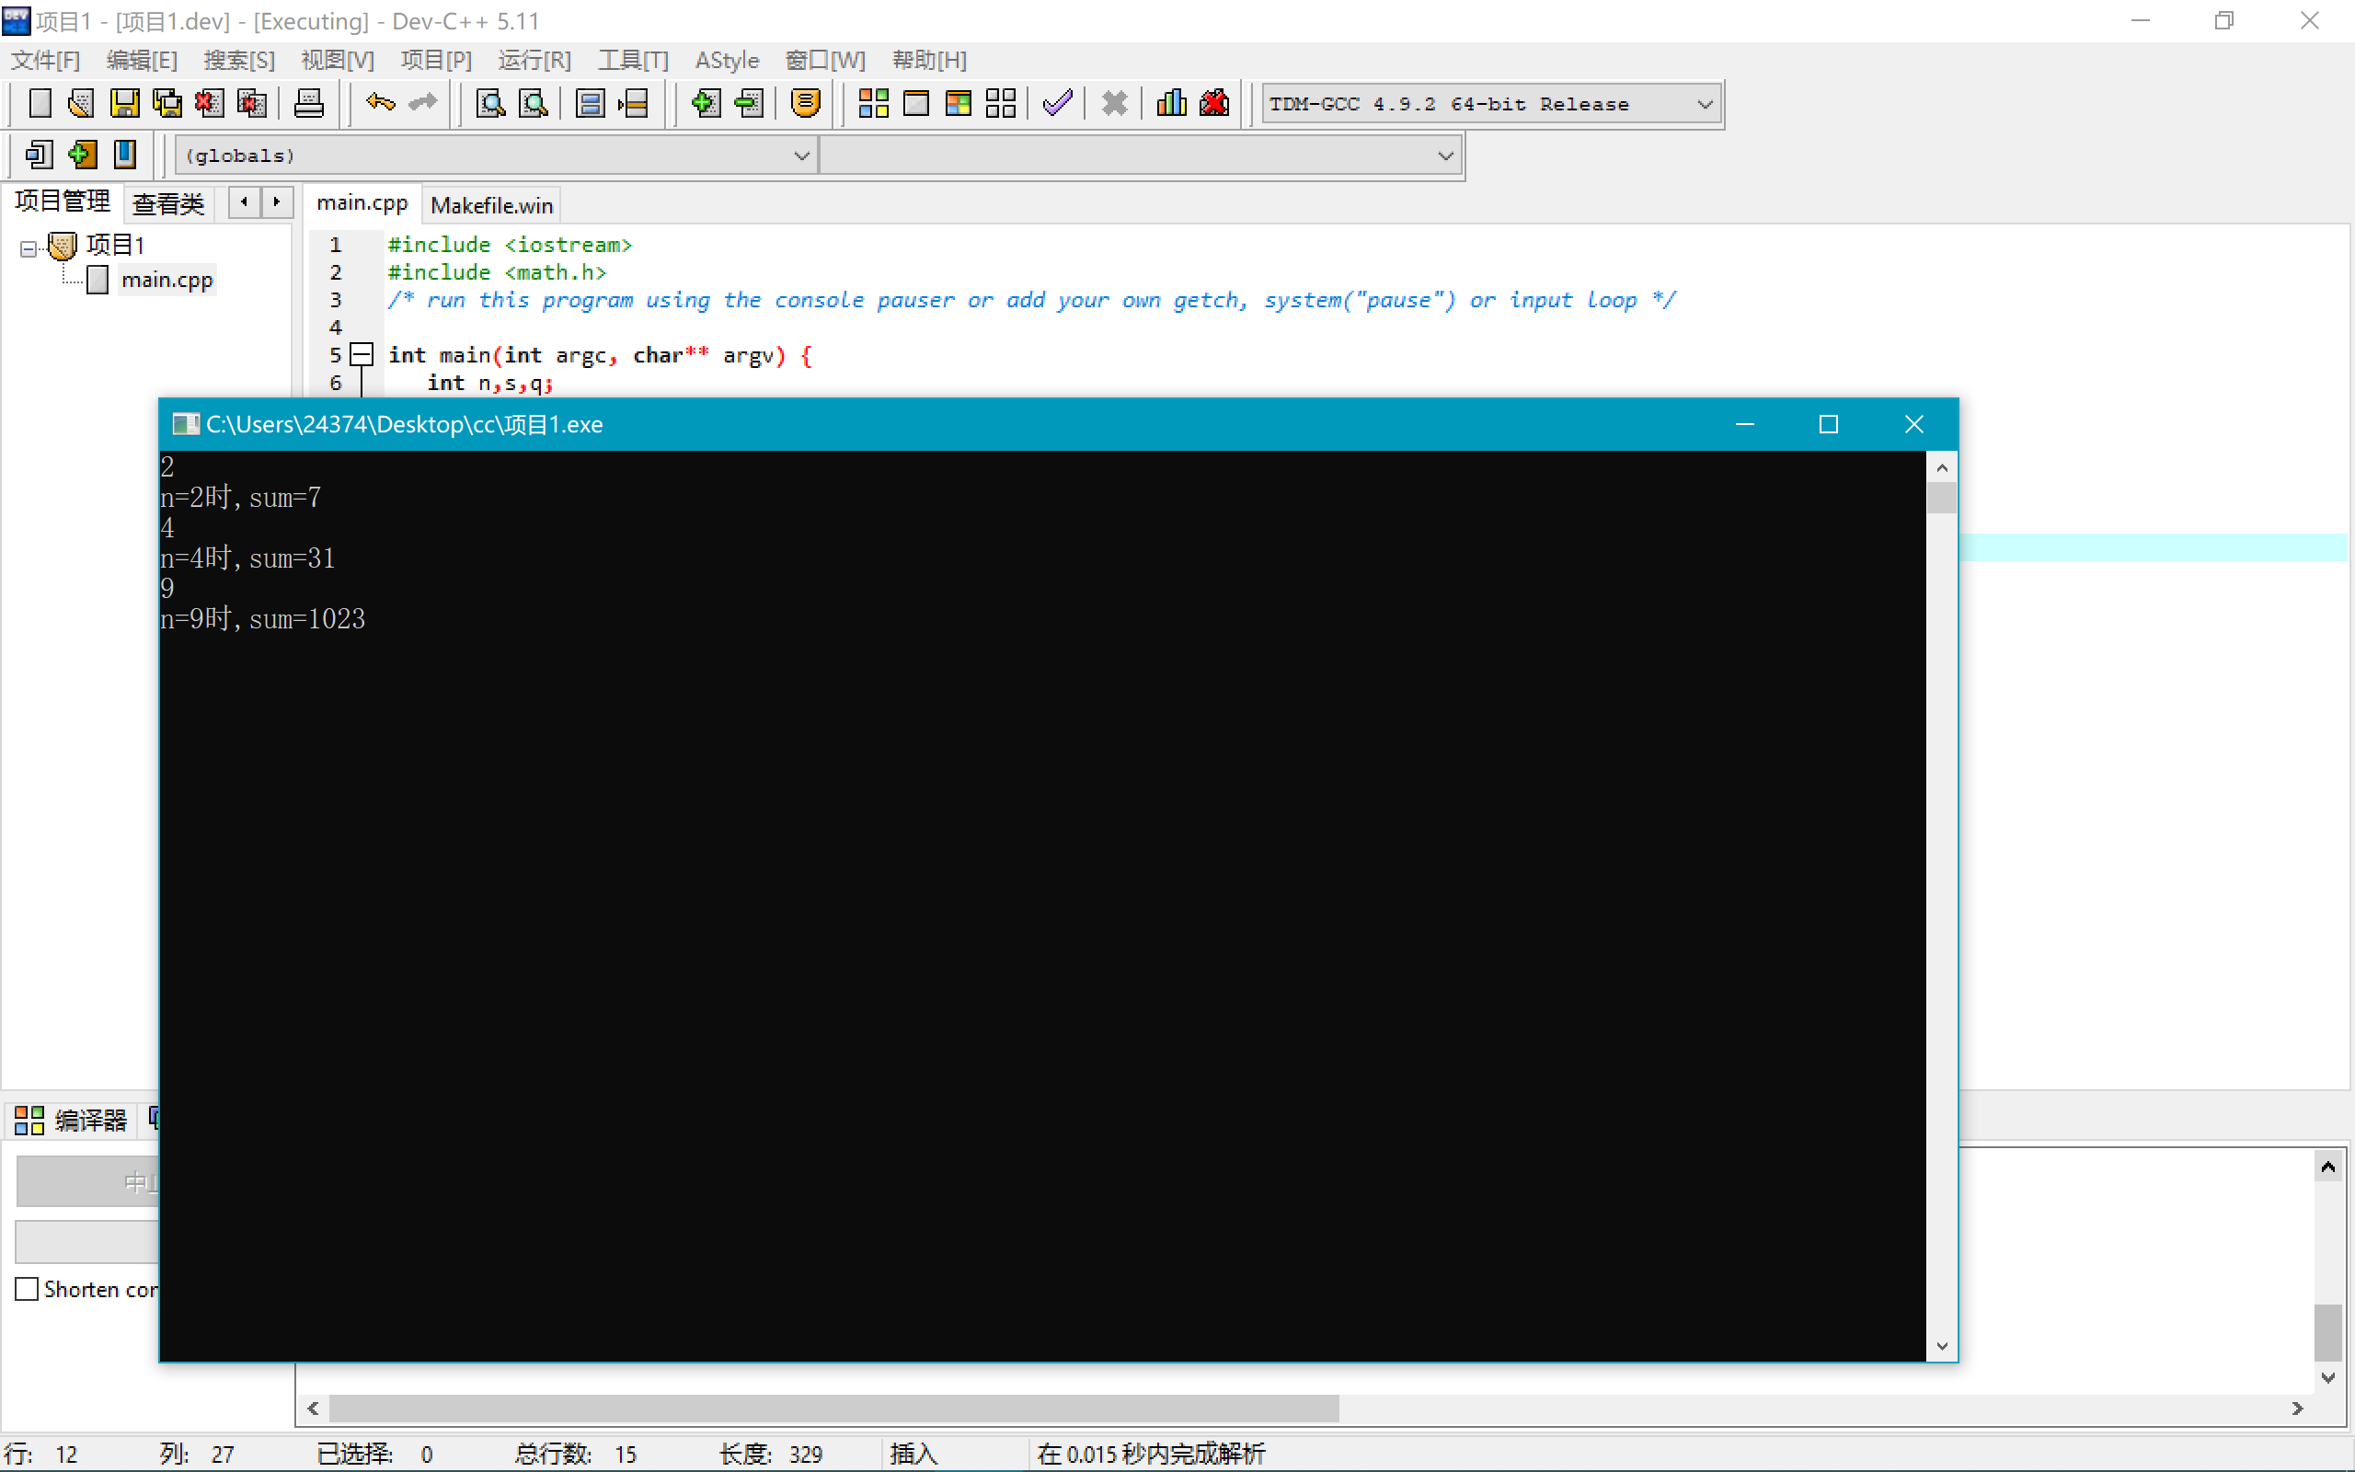The image size is (2355, 1472).
Task: Toggle the Shorten compiler paths checkbox
Action: pos(28,1289)
